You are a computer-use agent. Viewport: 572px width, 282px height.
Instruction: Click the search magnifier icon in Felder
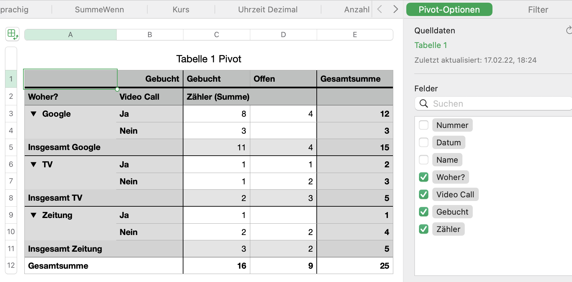pyautogui.click(x=424, y=104)
